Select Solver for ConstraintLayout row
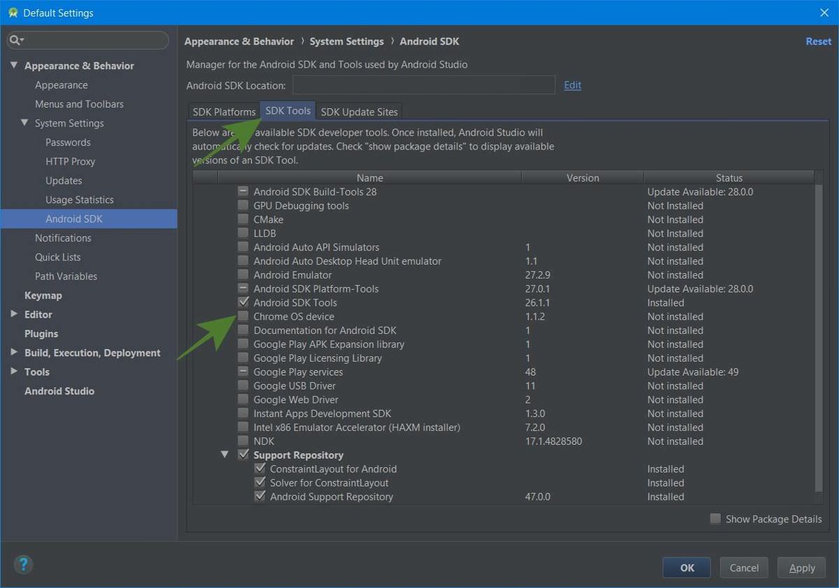Viewport: 839px width, 588px height. click(503, 483)
